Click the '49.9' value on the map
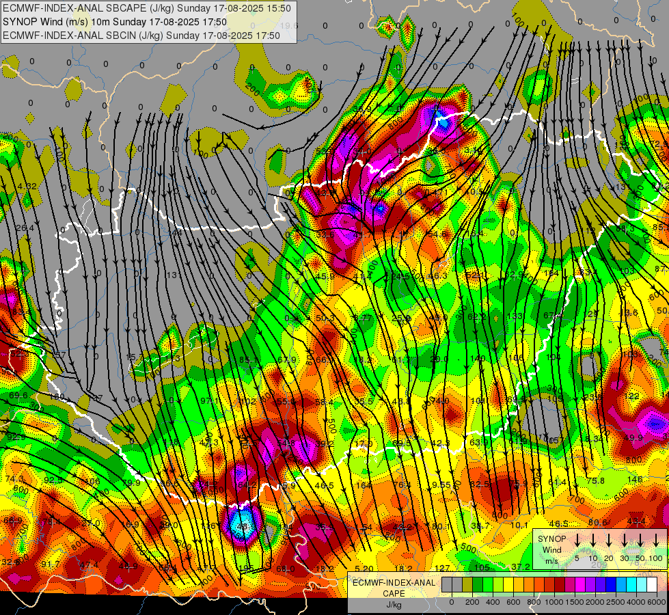 633,437
